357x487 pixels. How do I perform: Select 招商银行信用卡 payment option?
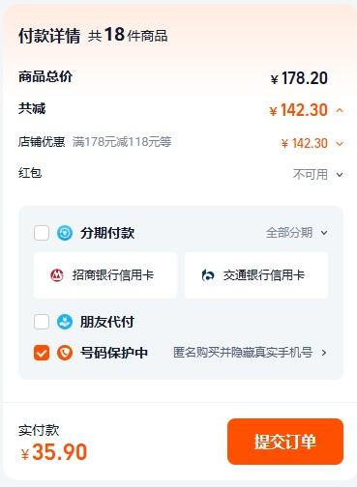(x=105, y=275)
